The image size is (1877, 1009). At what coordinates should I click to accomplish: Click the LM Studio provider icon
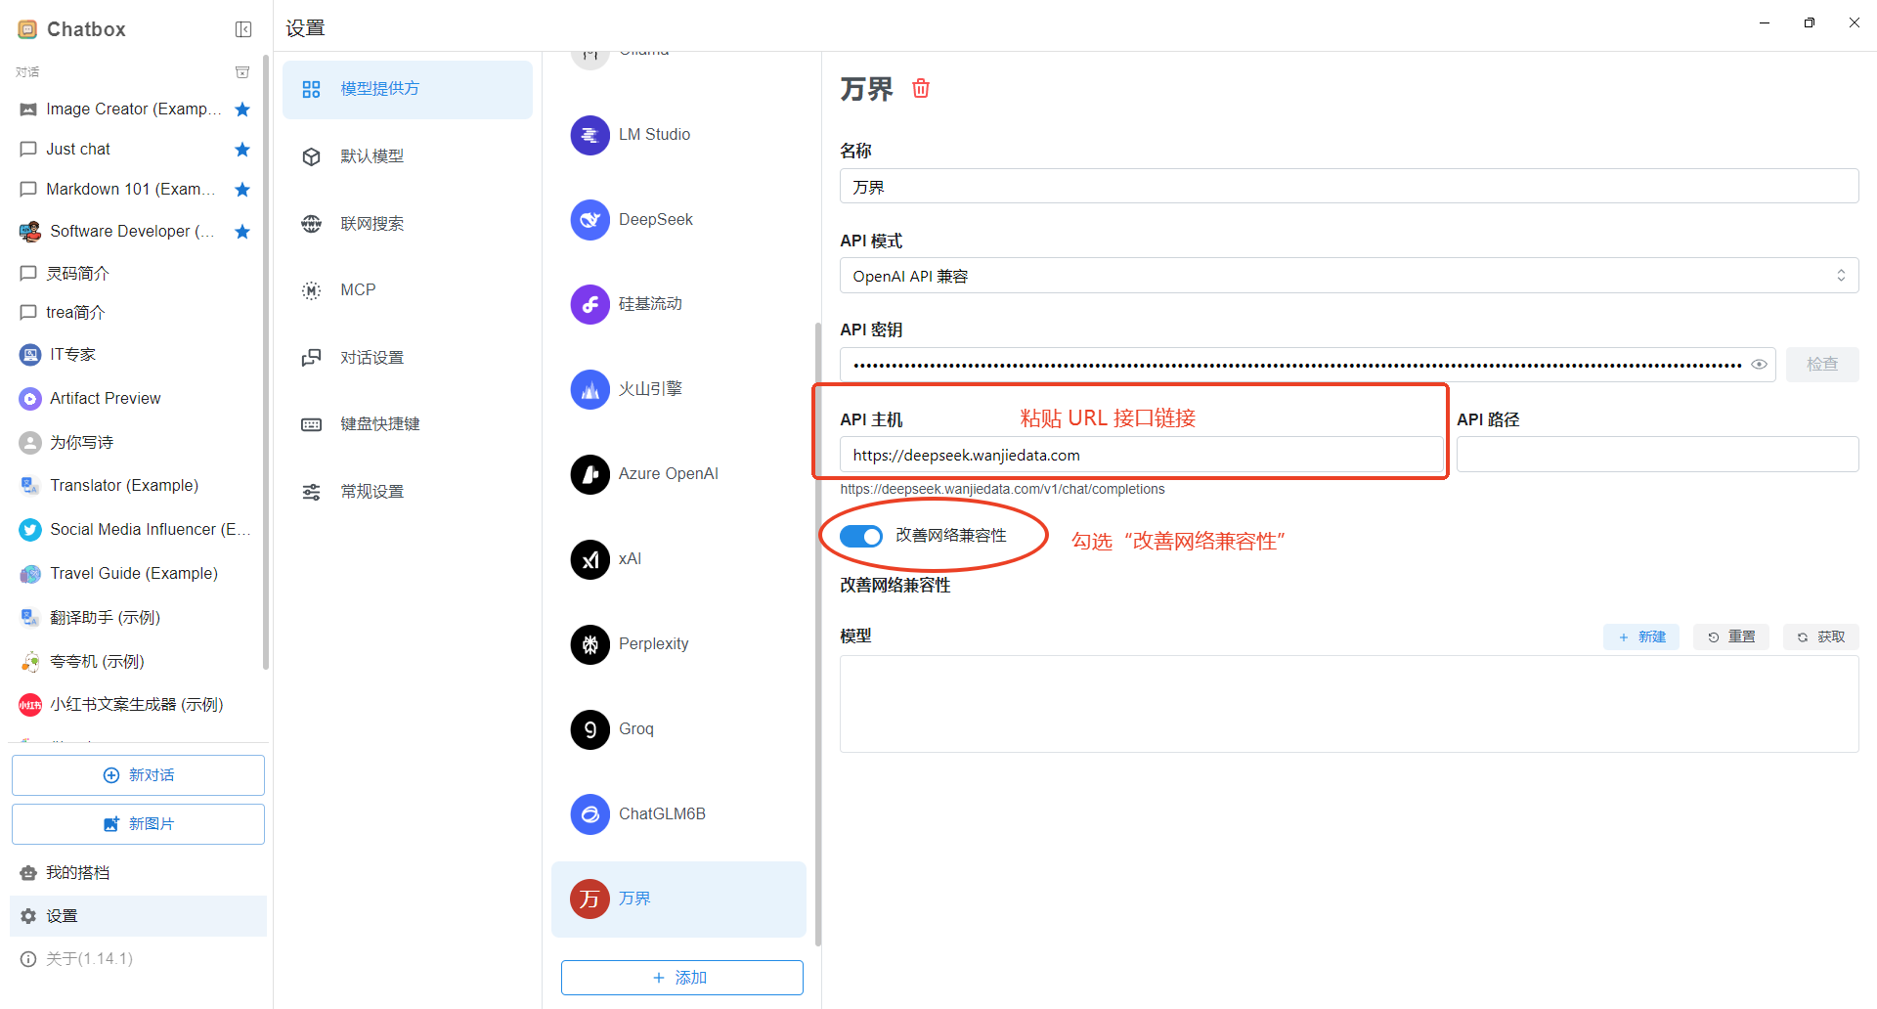pos(589,135)
